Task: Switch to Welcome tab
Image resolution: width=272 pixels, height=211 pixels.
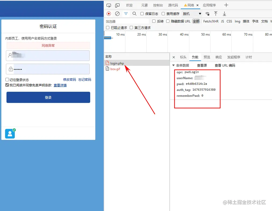Action: tap(129, 5)
